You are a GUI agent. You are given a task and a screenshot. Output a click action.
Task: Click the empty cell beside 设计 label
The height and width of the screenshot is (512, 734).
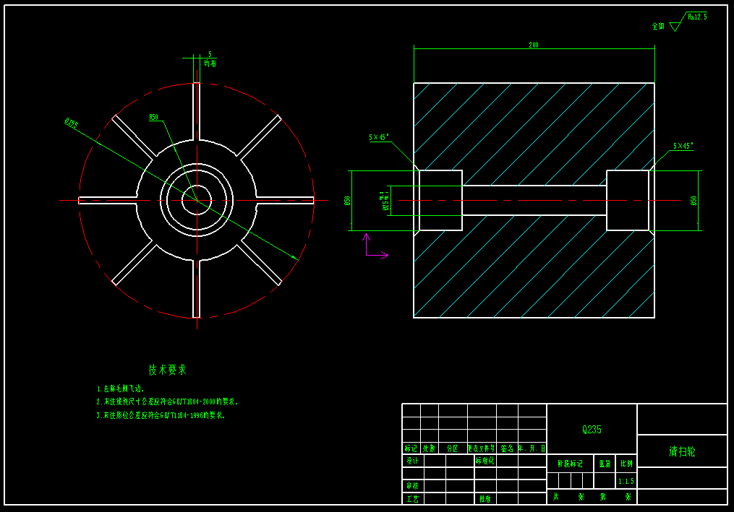(435, 461)
